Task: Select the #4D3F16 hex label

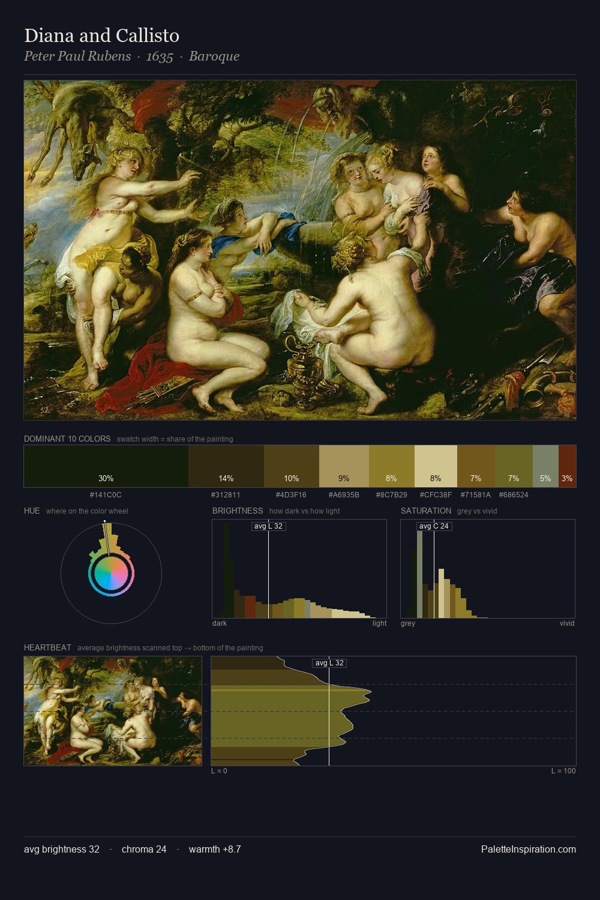Action: pyautogui.click(x=291, y=495)
